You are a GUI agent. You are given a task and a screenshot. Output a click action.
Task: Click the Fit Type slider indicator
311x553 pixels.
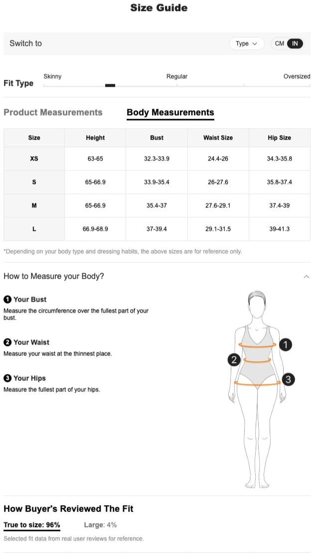coord(110,85)
